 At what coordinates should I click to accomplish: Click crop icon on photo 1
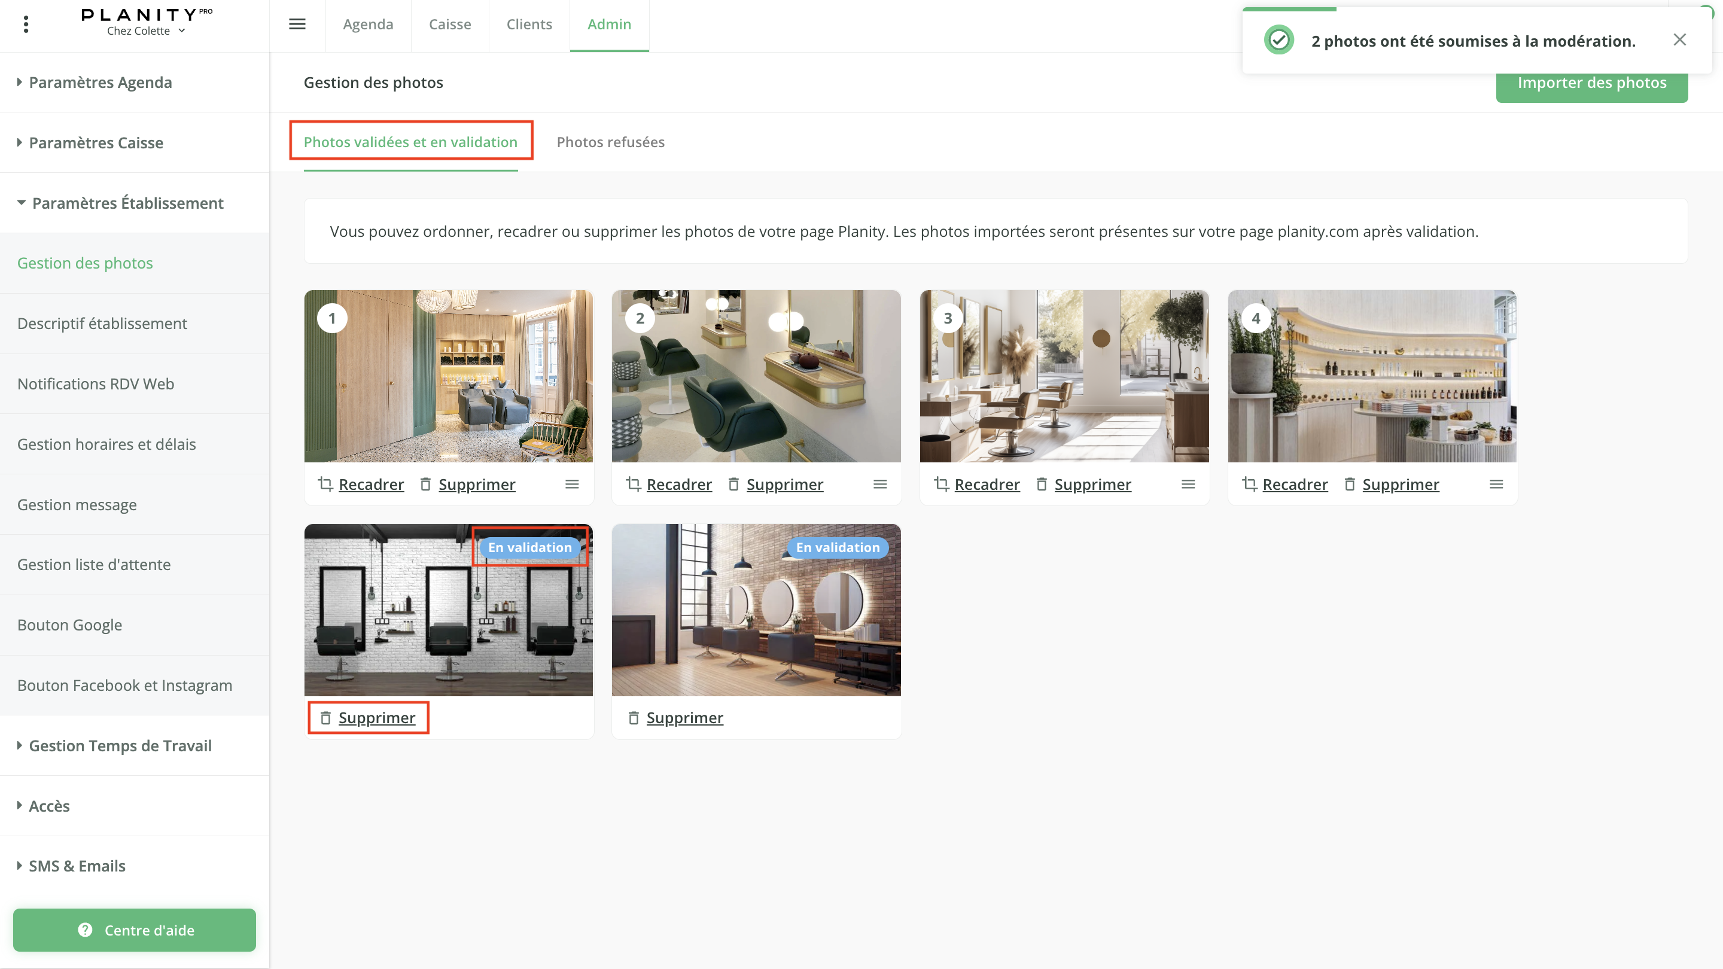(325, 484)
